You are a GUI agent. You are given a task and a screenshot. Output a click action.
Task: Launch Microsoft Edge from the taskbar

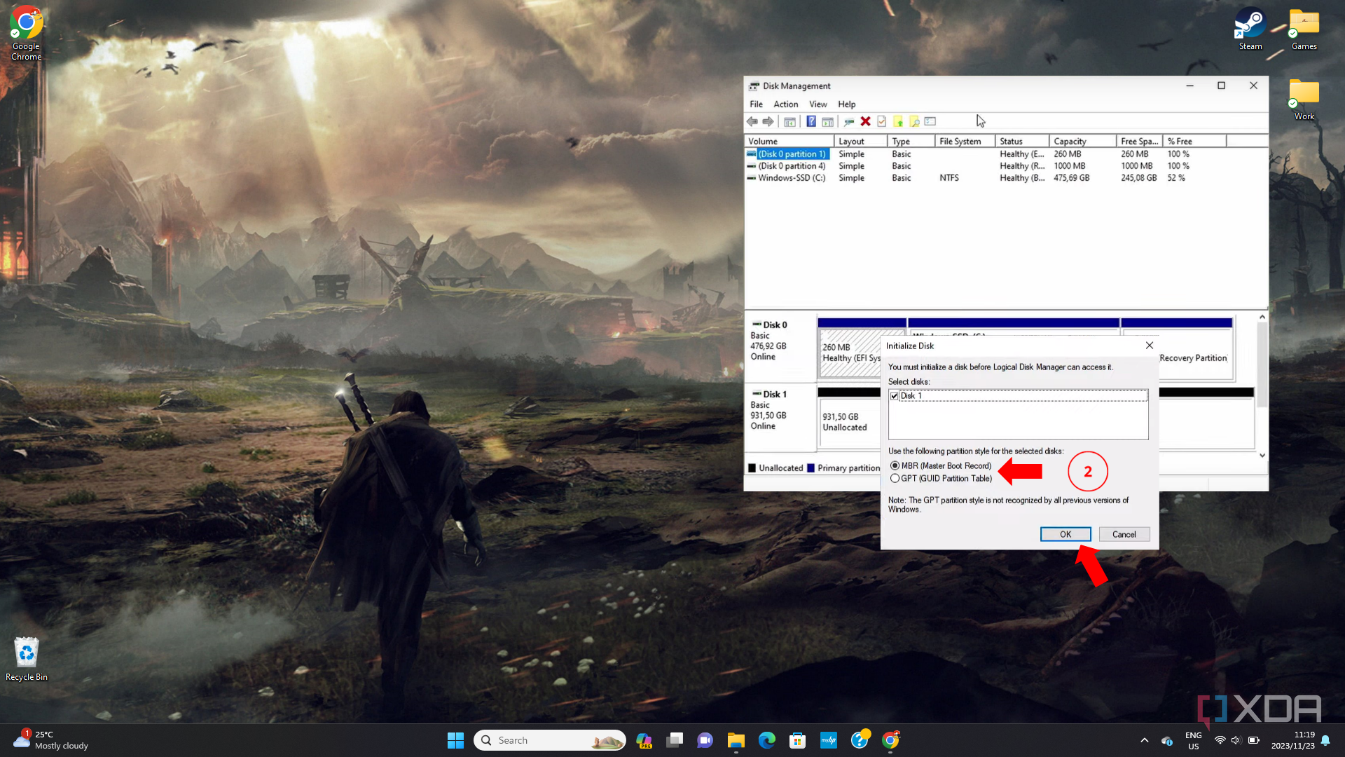767,740
